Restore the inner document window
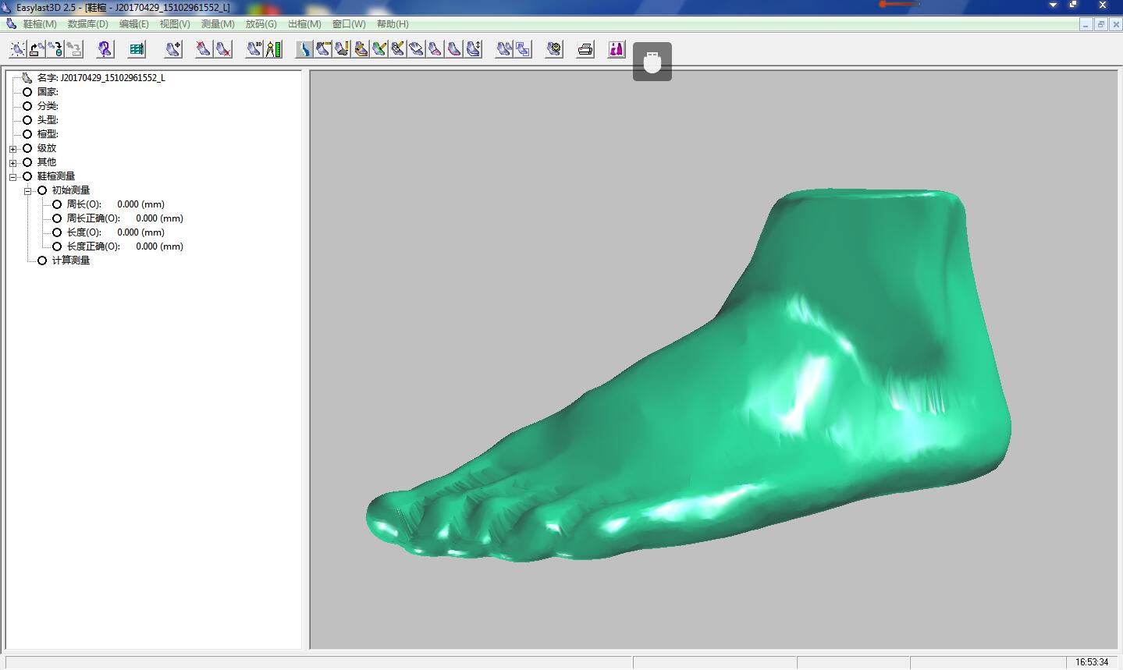 pos(1101,24)
